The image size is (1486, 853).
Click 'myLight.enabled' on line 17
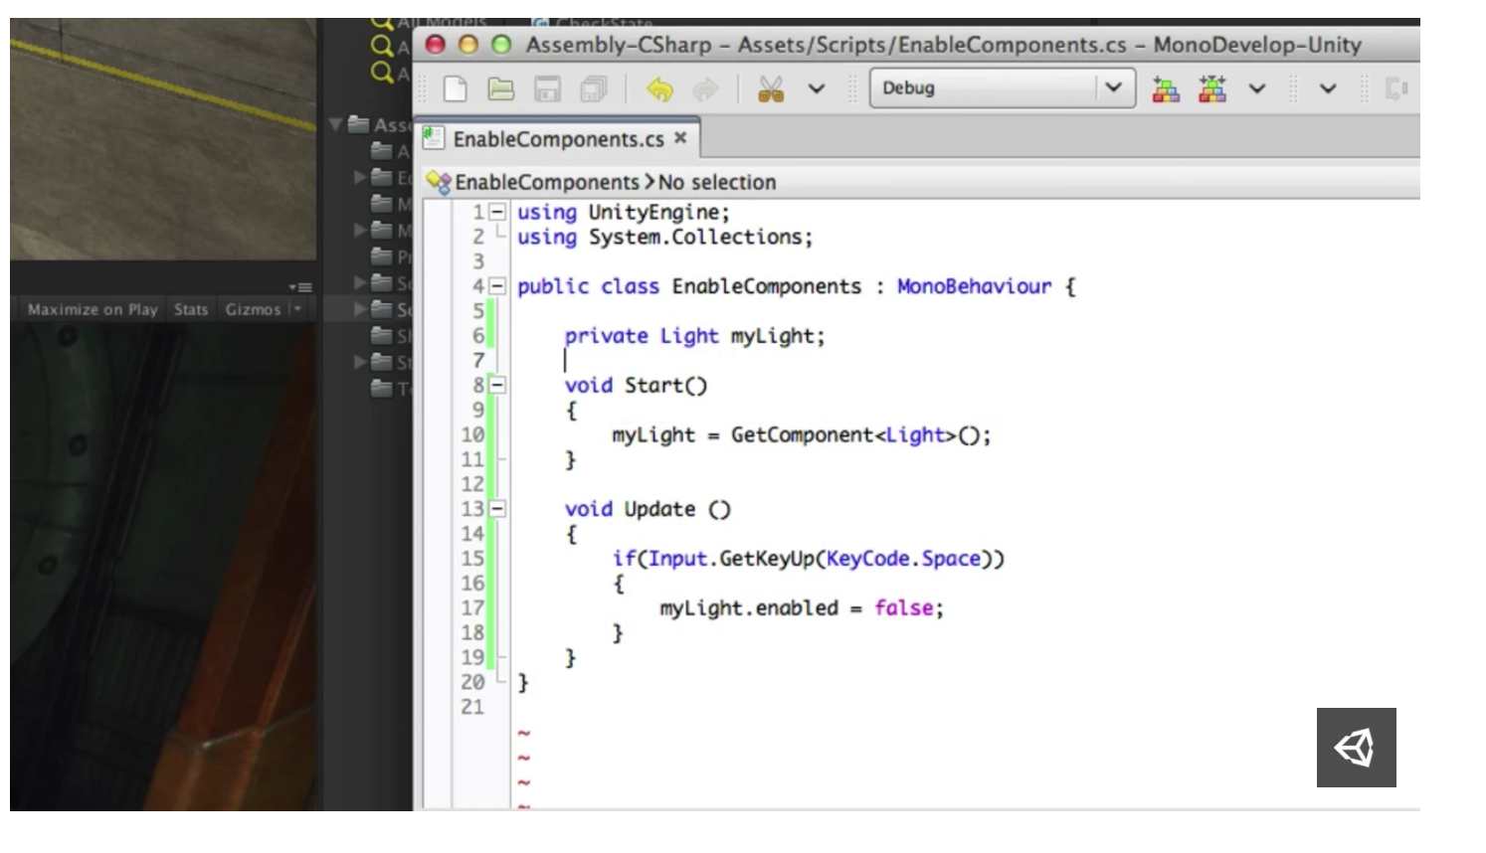[749, 608]
